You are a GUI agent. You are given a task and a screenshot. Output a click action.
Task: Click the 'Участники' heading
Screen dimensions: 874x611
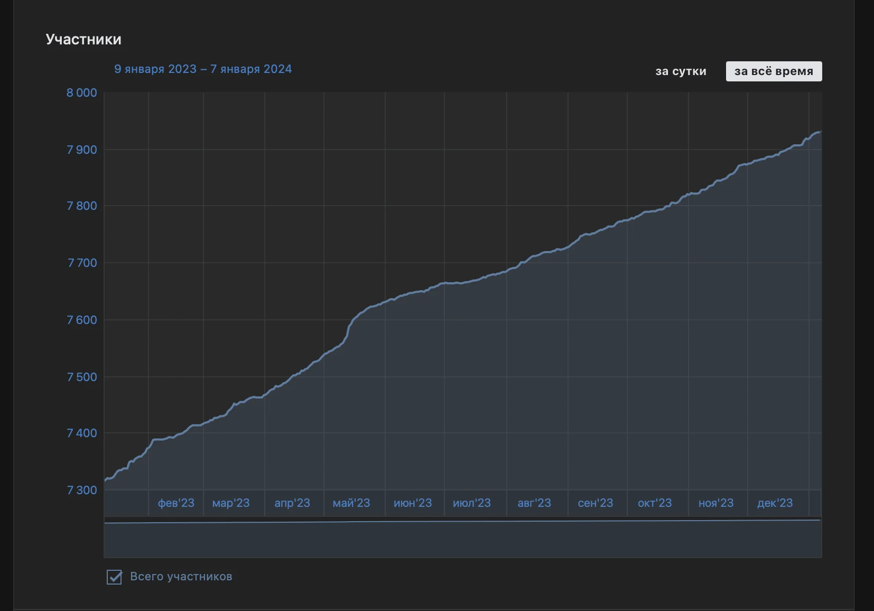pos(83,40)
